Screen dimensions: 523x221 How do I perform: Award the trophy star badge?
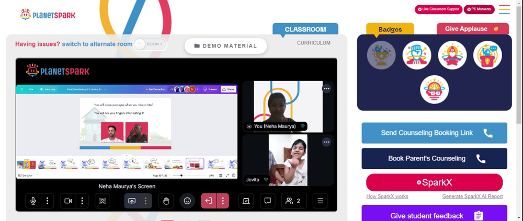(381, 55)
